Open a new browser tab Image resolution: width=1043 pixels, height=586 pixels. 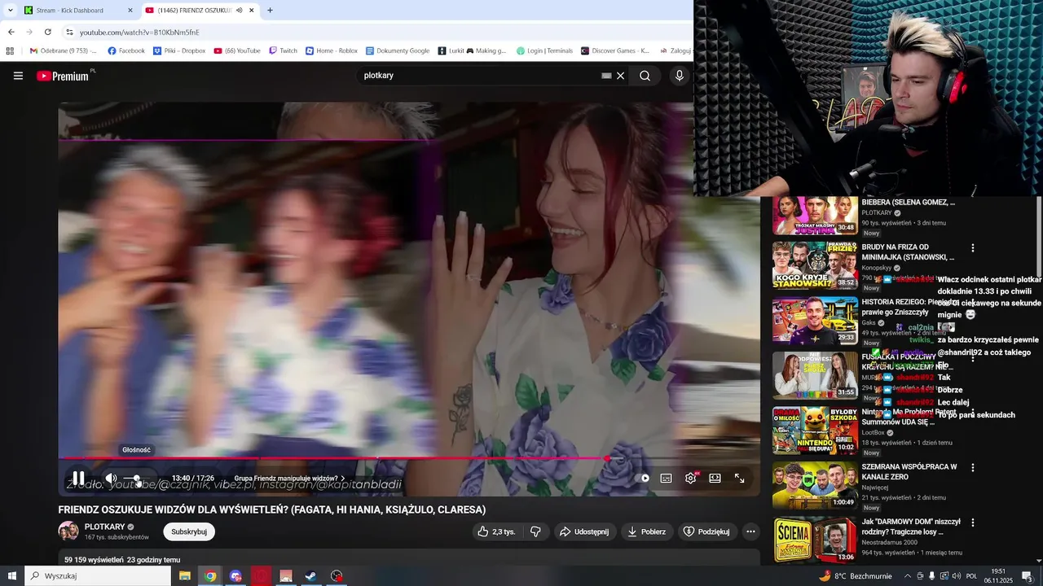click(270, 11)
